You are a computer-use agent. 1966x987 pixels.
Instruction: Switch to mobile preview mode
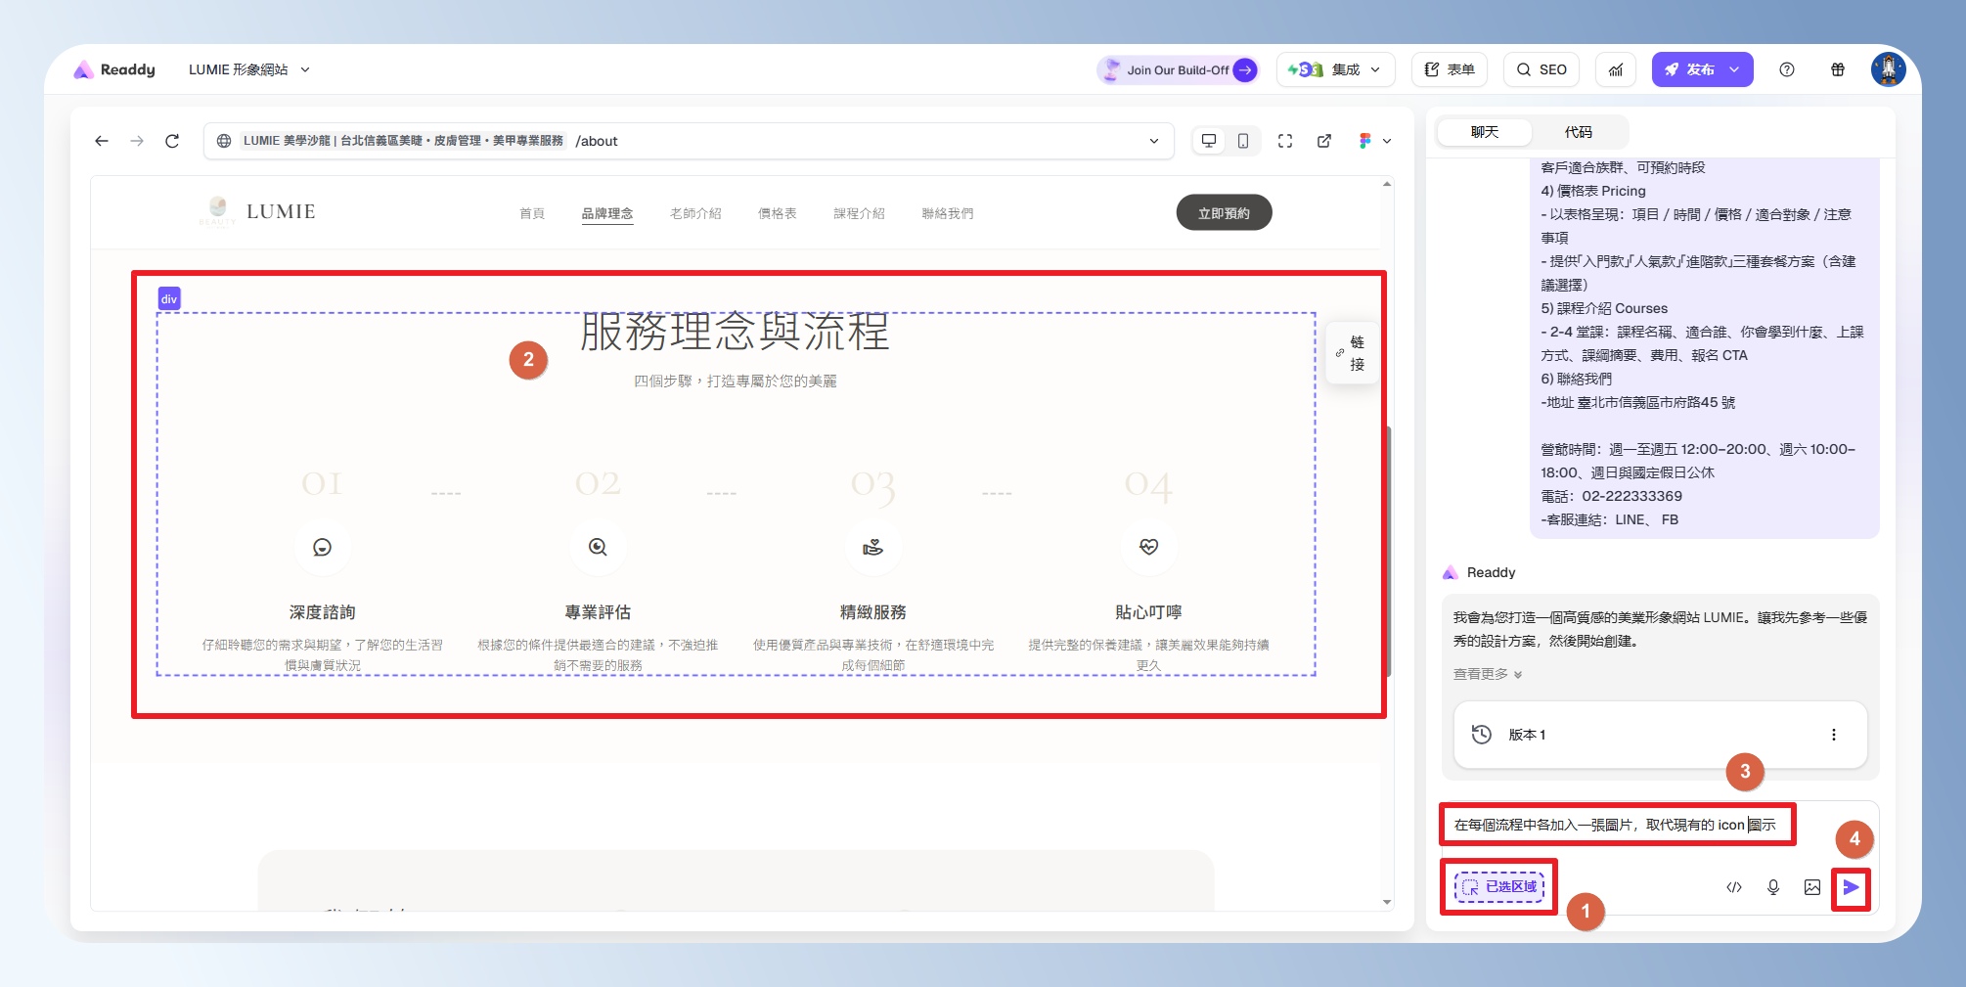click(x=1242, y=141)
